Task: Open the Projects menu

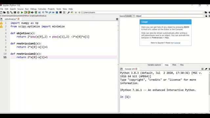Action: 51,9
